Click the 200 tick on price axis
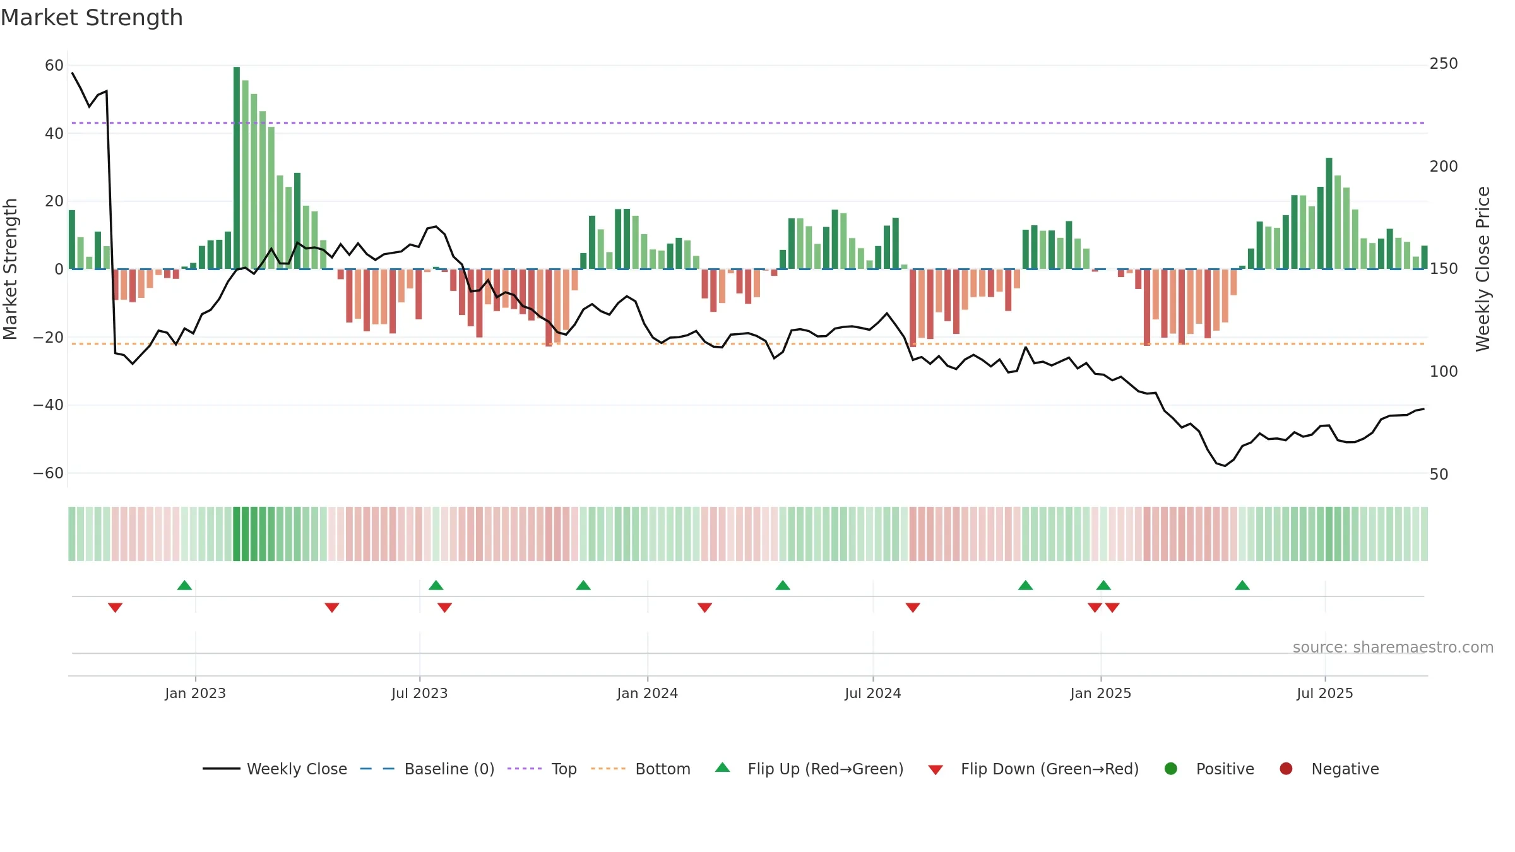This screenshot has width=1515, height=852. [x=1444, y=166]
